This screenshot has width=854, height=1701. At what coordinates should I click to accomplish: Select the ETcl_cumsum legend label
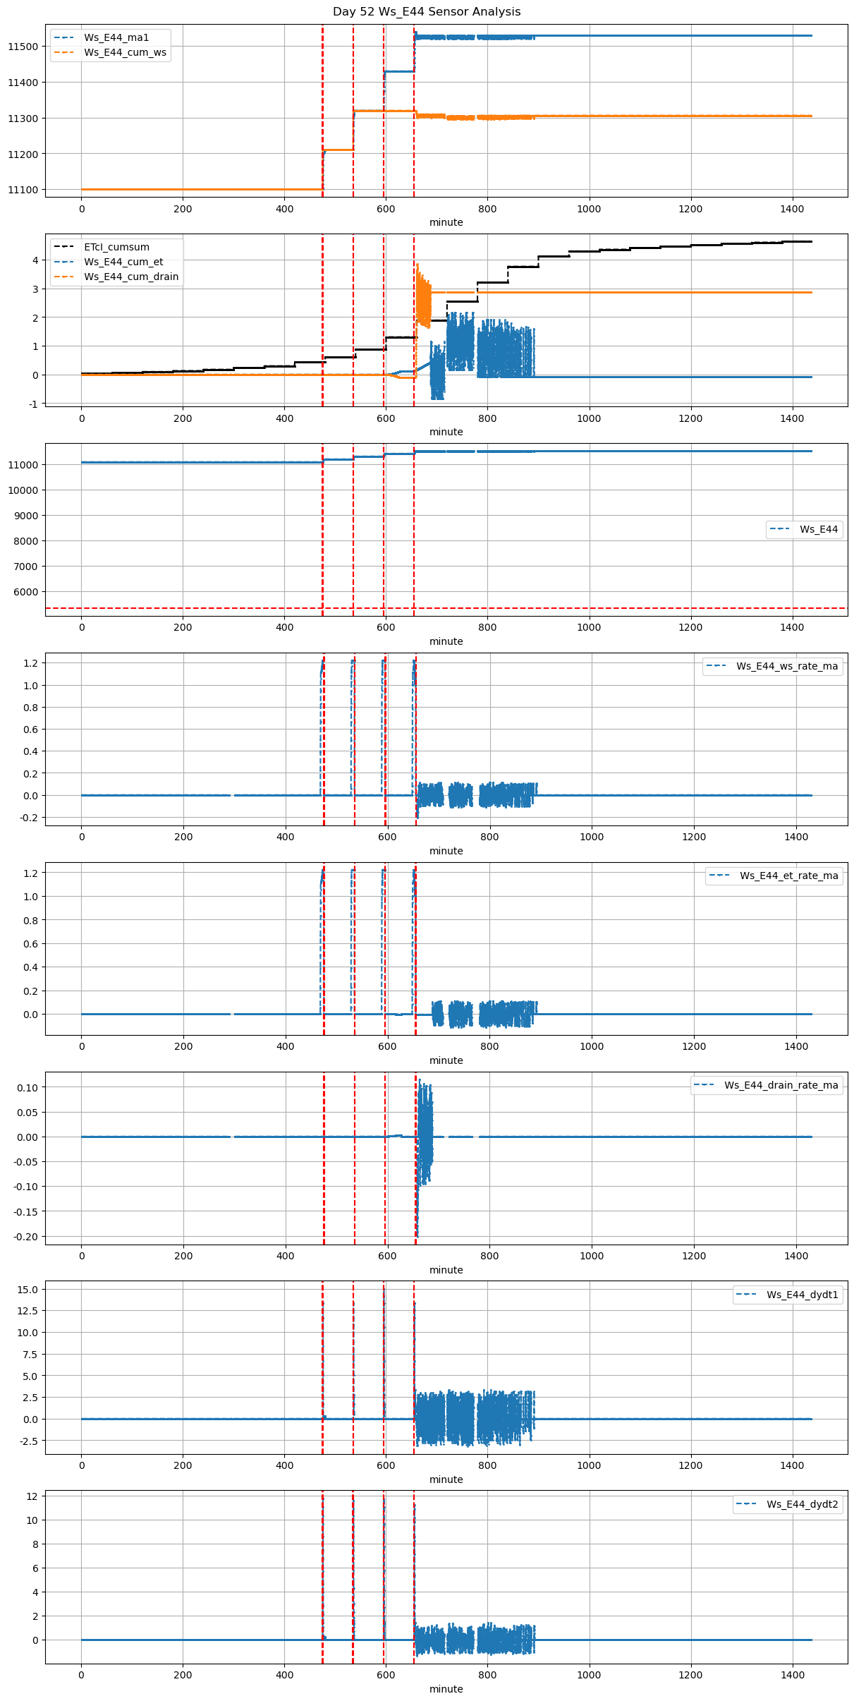tap(116, 247)
